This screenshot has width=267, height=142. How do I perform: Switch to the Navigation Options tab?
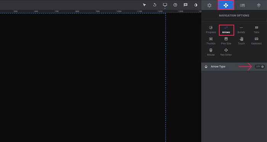[x=226, y=5]
